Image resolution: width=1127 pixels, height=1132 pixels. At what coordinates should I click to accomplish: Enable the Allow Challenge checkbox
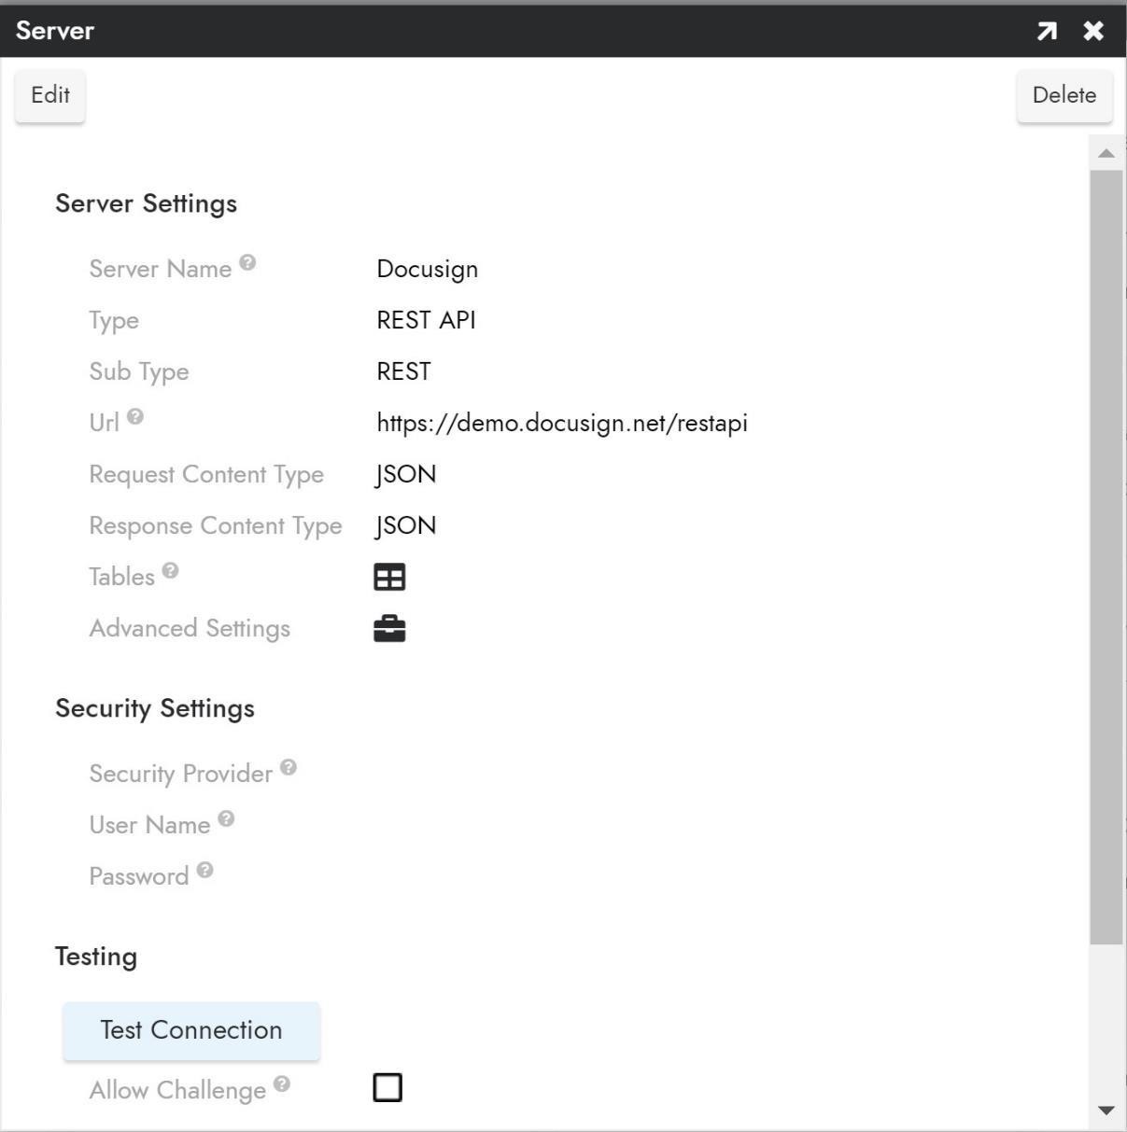point(387,1088)
